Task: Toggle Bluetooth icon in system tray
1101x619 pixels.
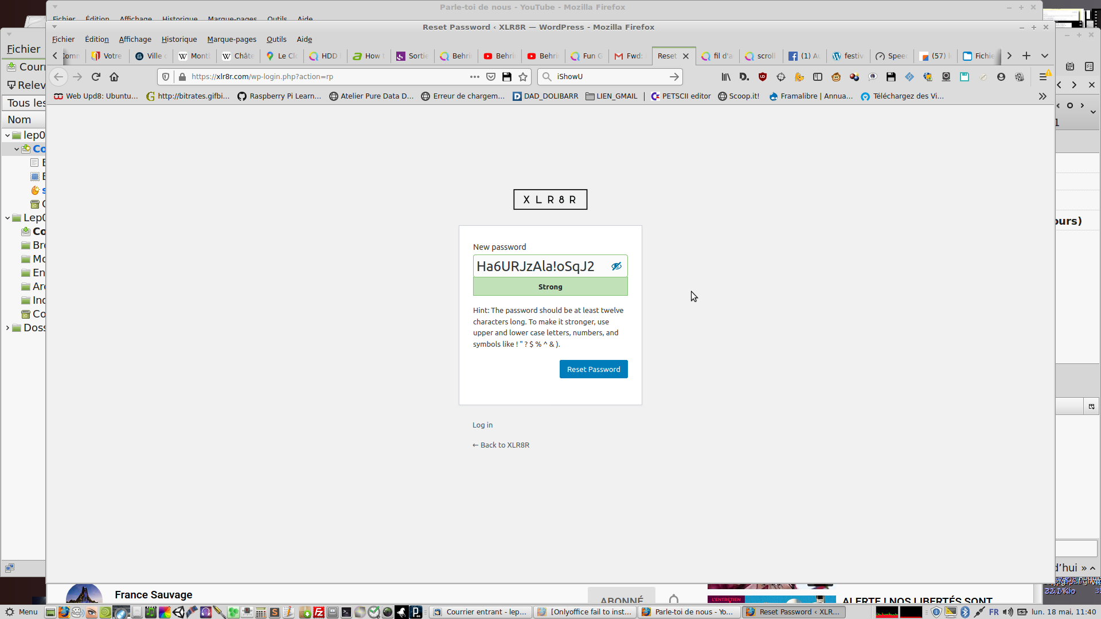Action: tap(965, 612)
